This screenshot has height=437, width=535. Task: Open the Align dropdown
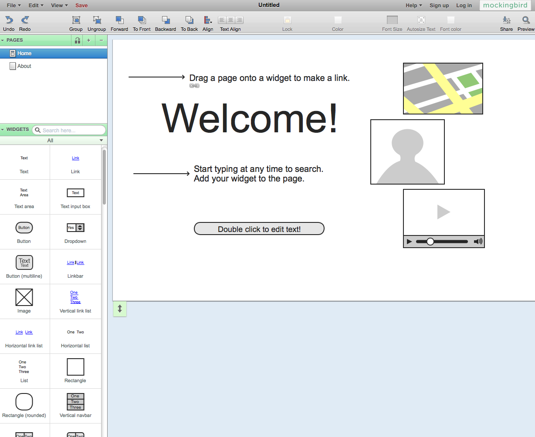[x=208, y=20]
